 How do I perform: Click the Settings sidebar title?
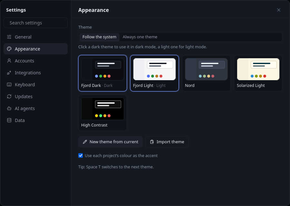point(16,10)
